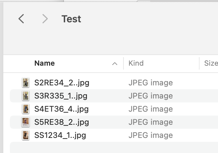Sort files by the Size column header
This screenshot has height=153, width=218.
(210, 63)
